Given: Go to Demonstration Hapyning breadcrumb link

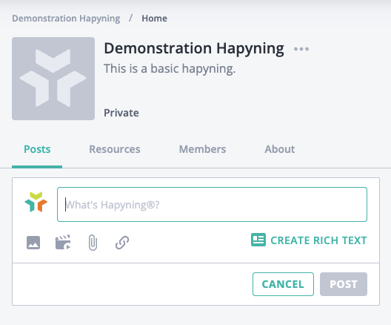Looking at the screenshot, I should (66, 19).
